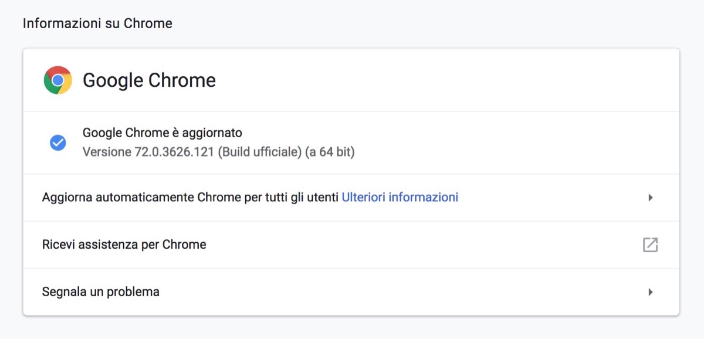Click the word 'assistenza' in help row
Image resolution: width=704 pixels, height=339 pixels.
pyautogui.click(x=110, y=245)
